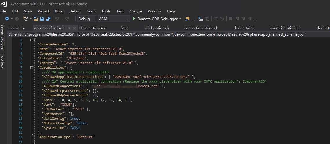
Task: Click the New Project icon
Action: [x=26, y=19]
